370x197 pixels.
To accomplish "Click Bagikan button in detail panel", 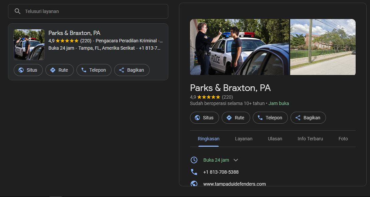I will pos(308,118).
